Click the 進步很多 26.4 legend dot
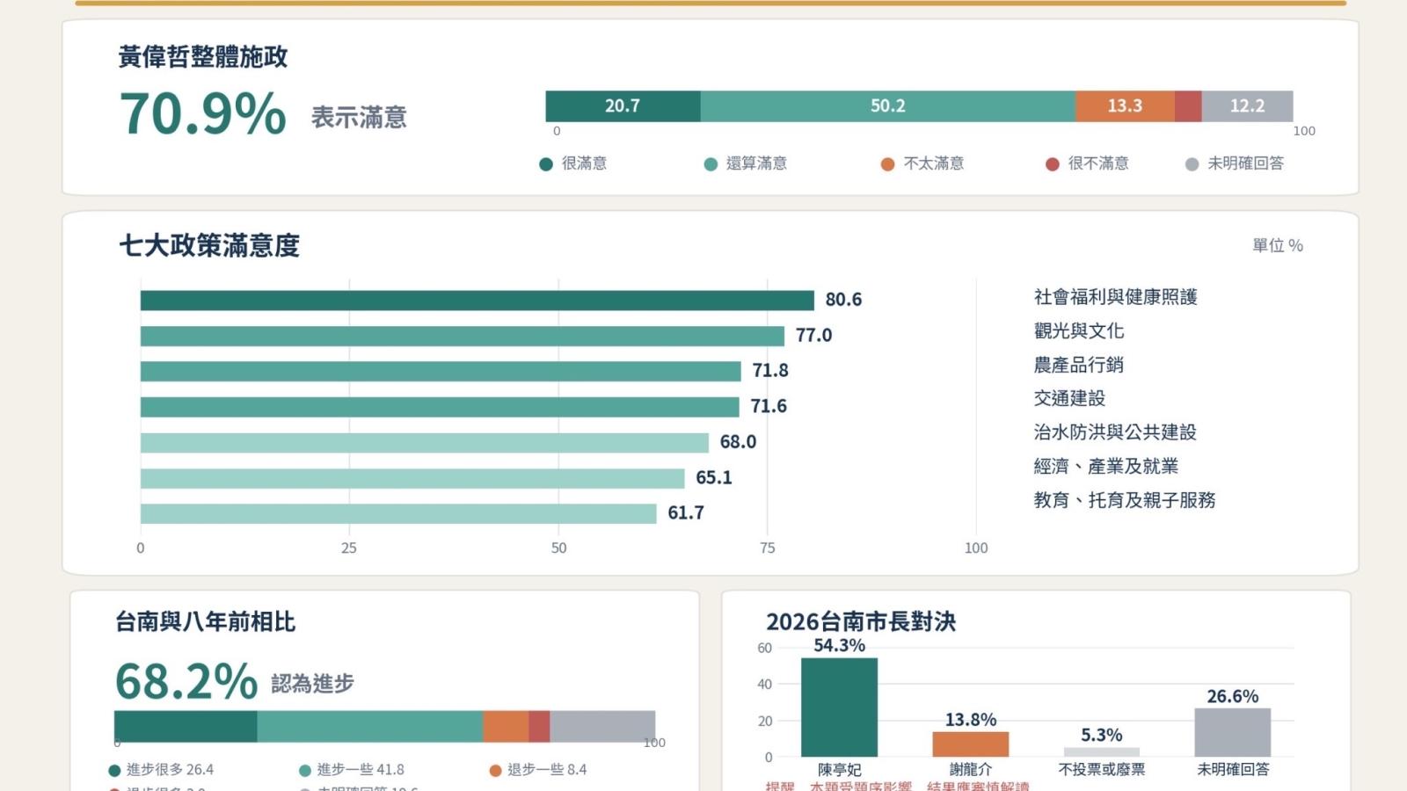 [114, 771]
